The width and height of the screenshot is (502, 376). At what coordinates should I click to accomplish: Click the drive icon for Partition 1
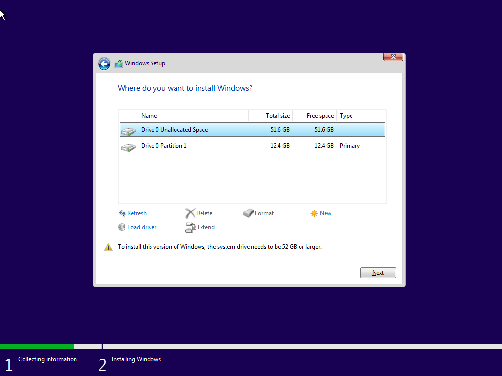(x=128, y=146)
